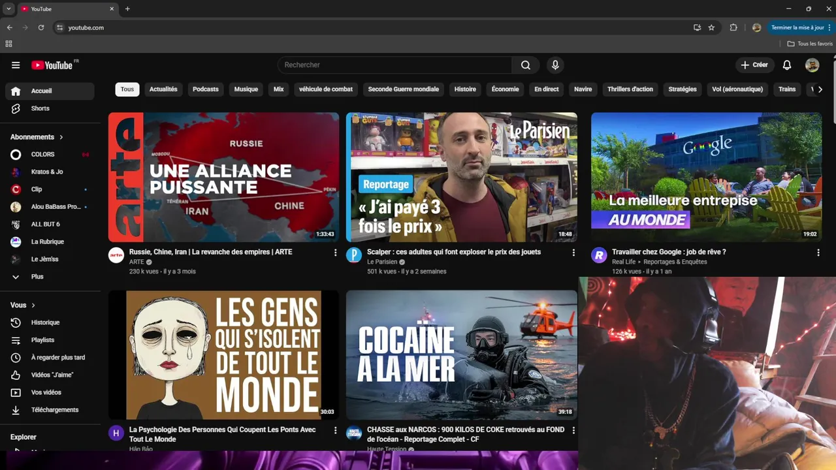Open more options for CHASSE aux NARCOS video

[x=573, y=431]
